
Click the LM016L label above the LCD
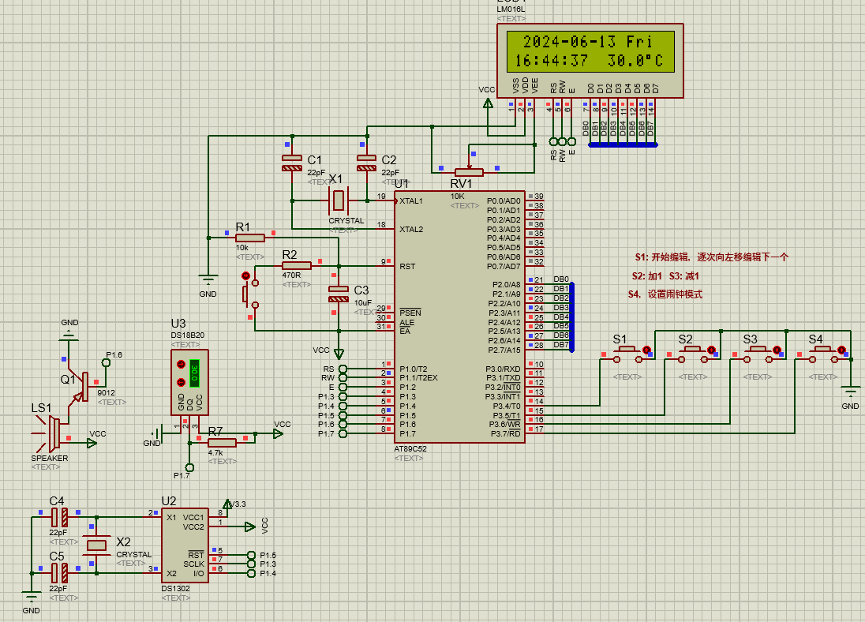(x=511, y=9)
